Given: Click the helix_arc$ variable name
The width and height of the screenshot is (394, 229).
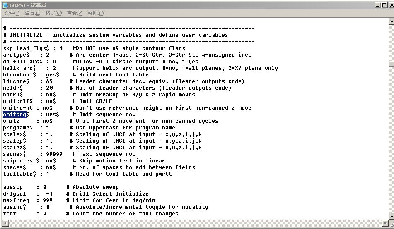Looking at the screenshot, I should [19, 68].
